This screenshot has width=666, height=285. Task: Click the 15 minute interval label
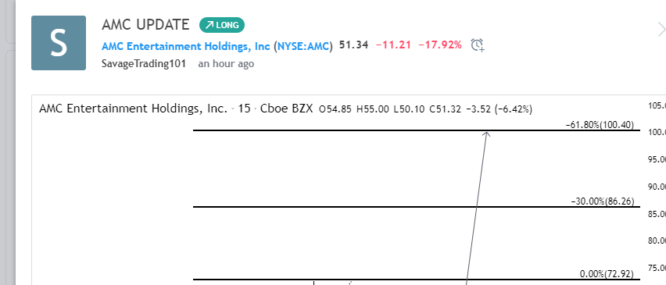244,109
